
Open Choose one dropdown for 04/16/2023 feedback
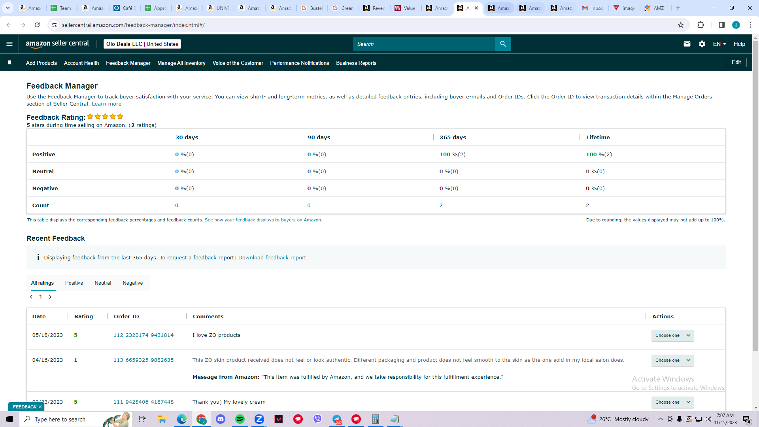672,360
